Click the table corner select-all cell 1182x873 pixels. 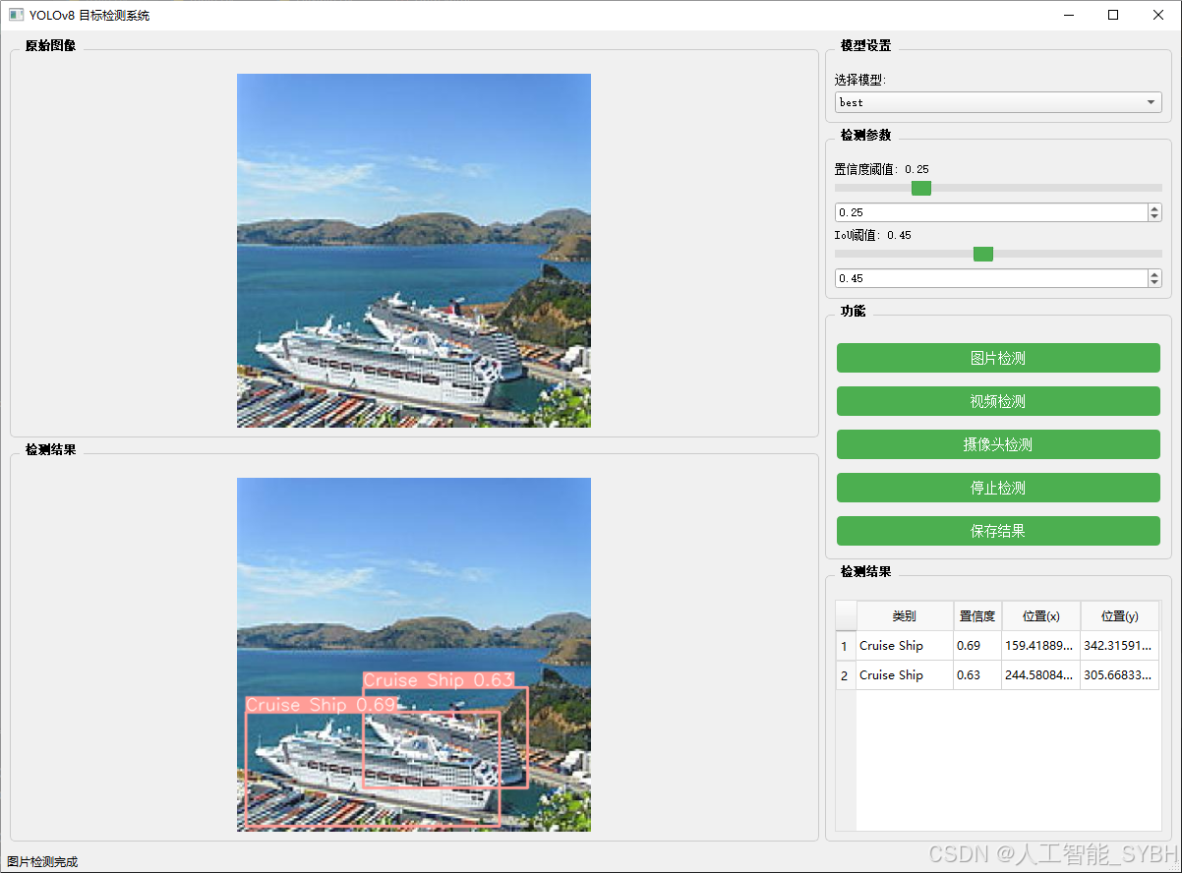pos(846,616)
